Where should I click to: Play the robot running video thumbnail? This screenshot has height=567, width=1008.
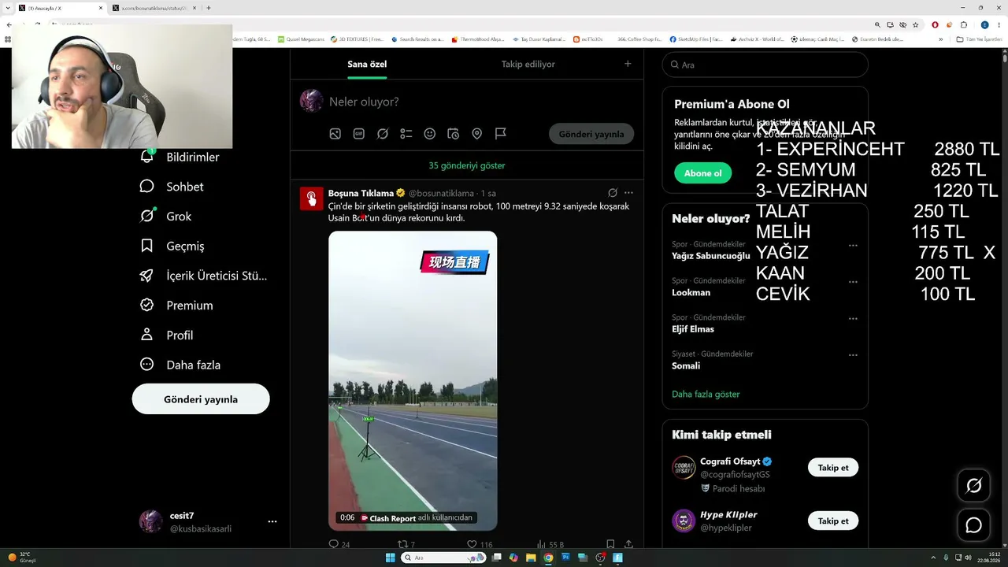[x=413, y=381]
